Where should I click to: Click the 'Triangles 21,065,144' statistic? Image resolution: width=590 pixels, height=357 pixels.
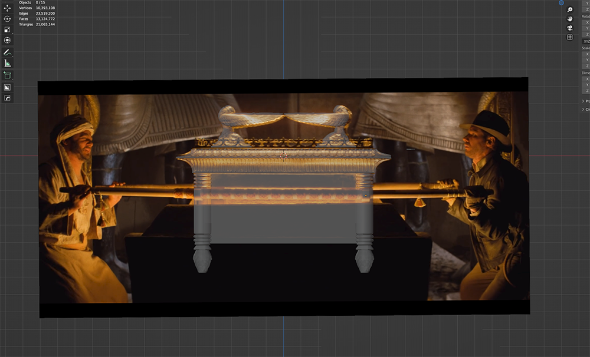pos(37,24)
